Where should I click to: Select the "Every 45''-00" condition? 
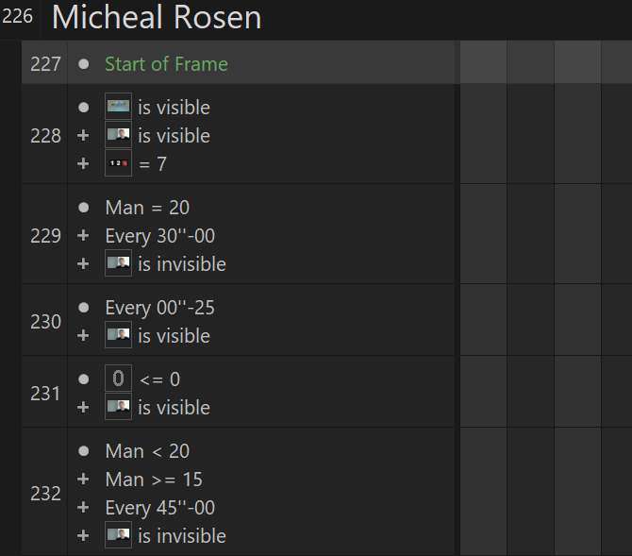160,508
